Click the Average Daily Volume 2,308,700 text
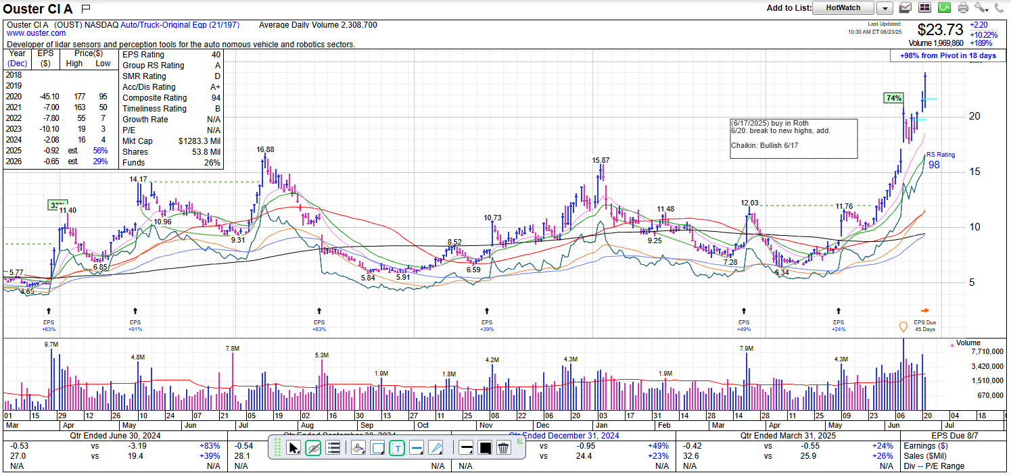The width and height of the screenshot is (1011, 475). coord(318,25)
